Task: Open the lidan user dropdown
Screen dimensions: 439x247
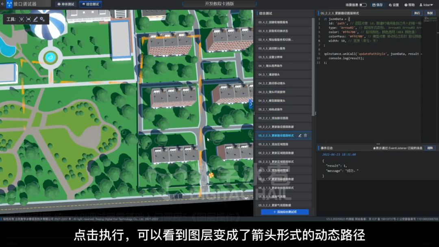Action: 426,5
